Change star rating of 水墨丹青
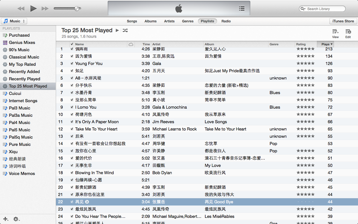Viewport: 358px width, 224px height. pyautogui.click(x=305, y=92)
